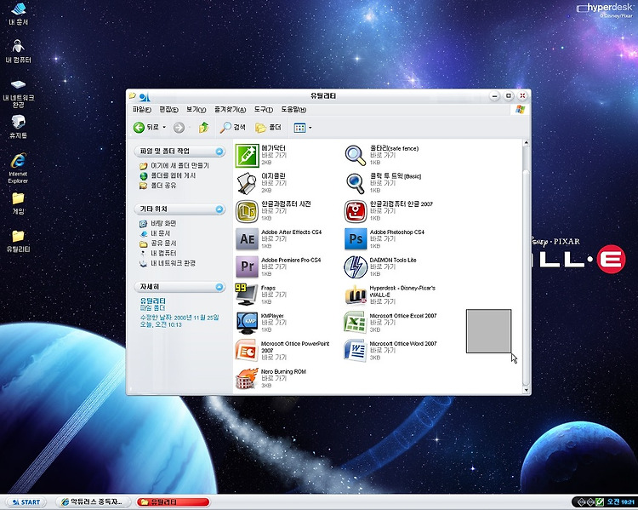Select the Fraps shortcut icon
638x510 pixels.
247,295
